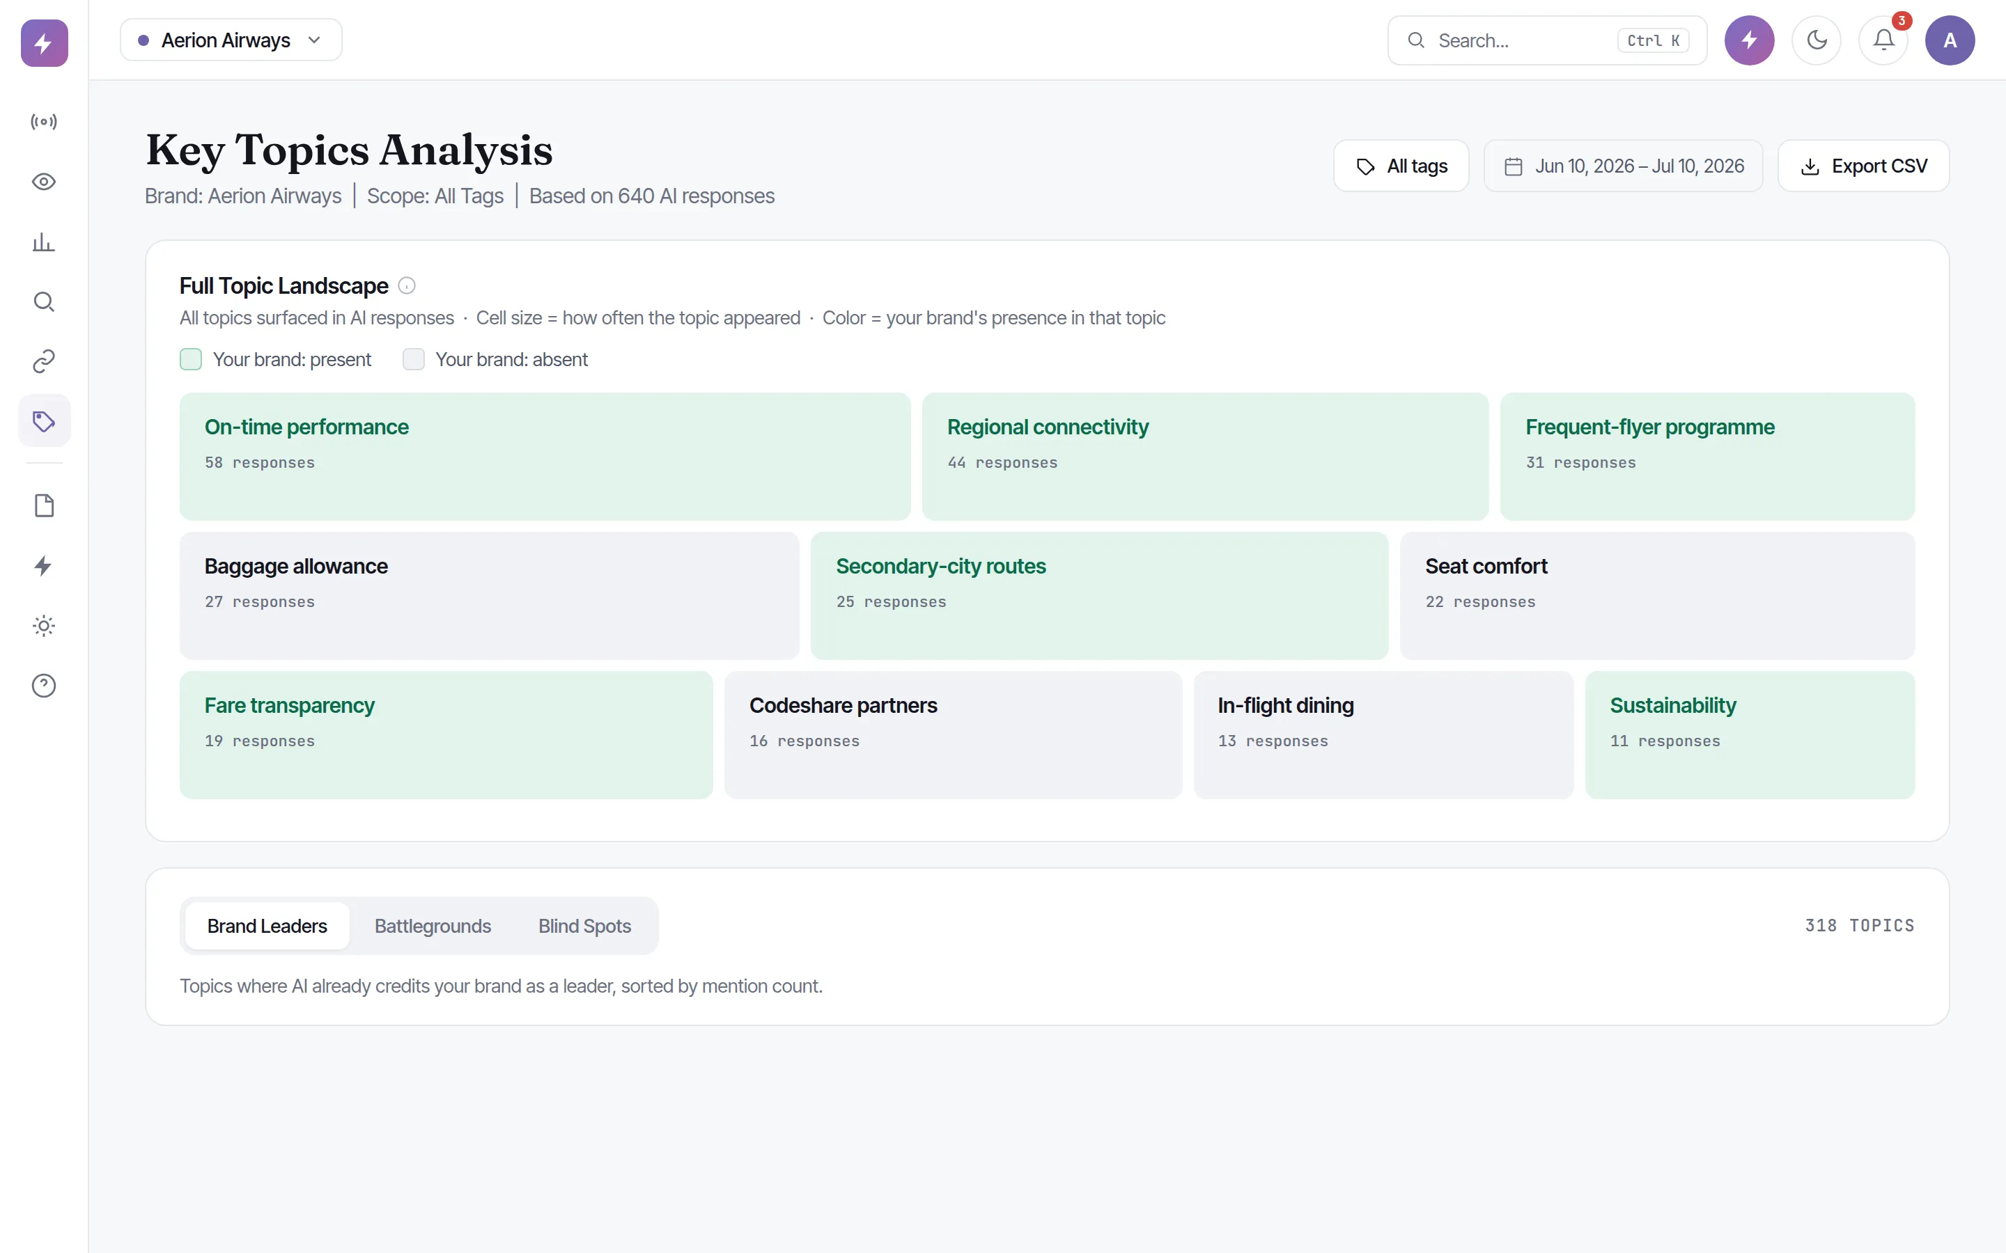Click the Your brand: present legend swatch

click(191, 360)
